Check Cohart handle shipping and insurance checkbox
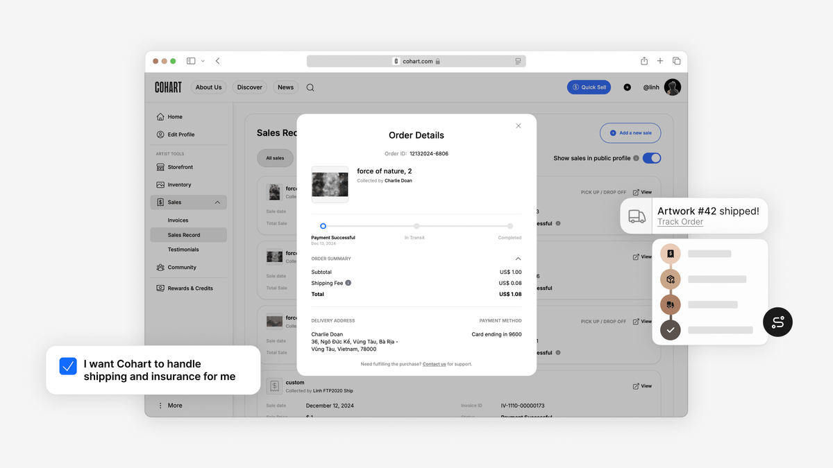Screen dimensions: 833x468 pyautogui.click(x=68, y=366)
